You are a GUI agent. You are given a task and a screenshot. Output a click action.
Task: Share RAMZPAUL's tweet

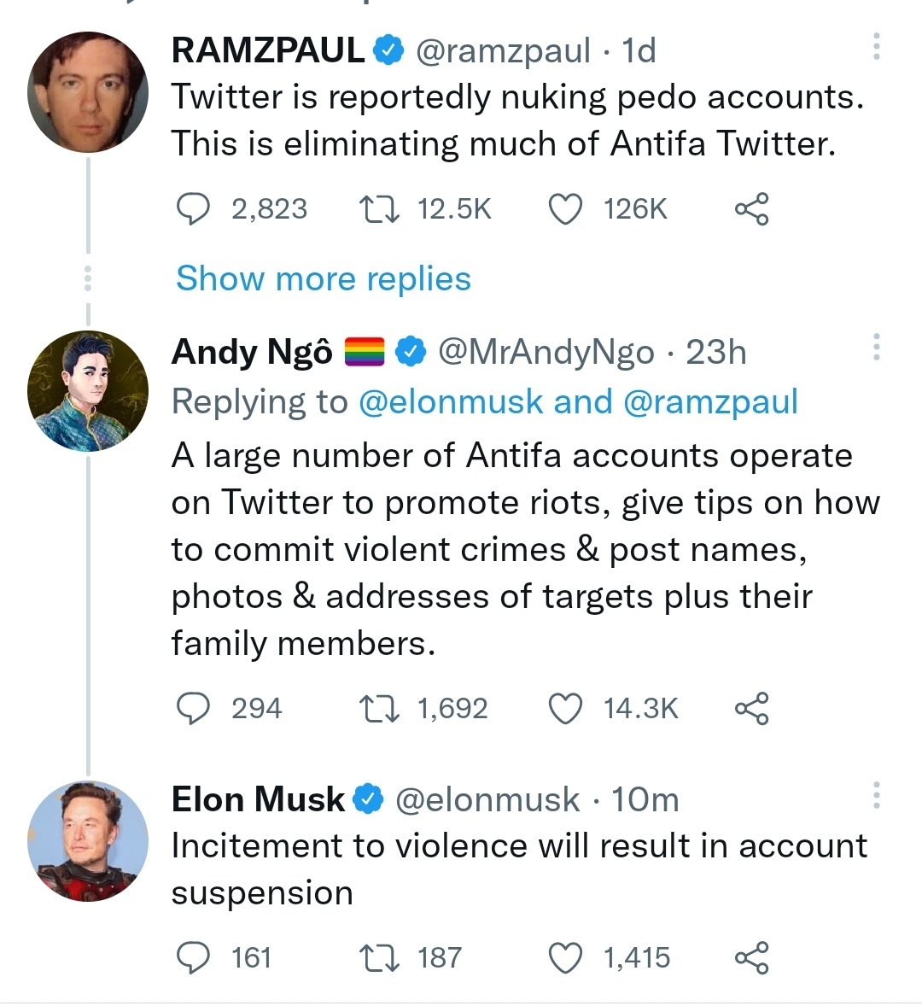(751, 209)
